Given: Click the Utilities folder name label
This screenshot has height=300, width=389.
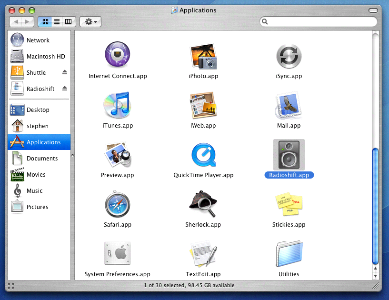Looking at the screenshot, I should [289, 274].
